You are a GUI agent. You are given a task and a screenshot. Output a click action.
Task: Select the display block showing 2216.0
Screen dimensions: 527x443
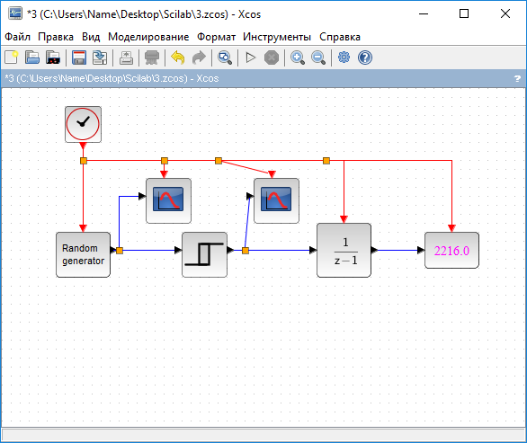click(451, 250)
